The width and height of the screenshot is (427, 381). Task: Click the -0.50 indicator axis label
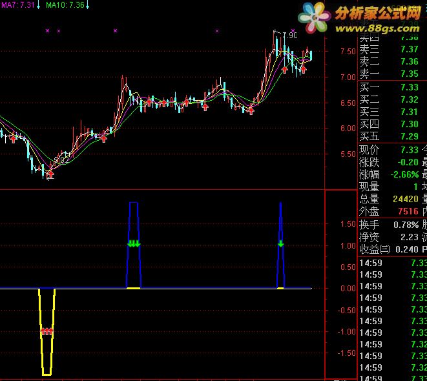(347, 310)
